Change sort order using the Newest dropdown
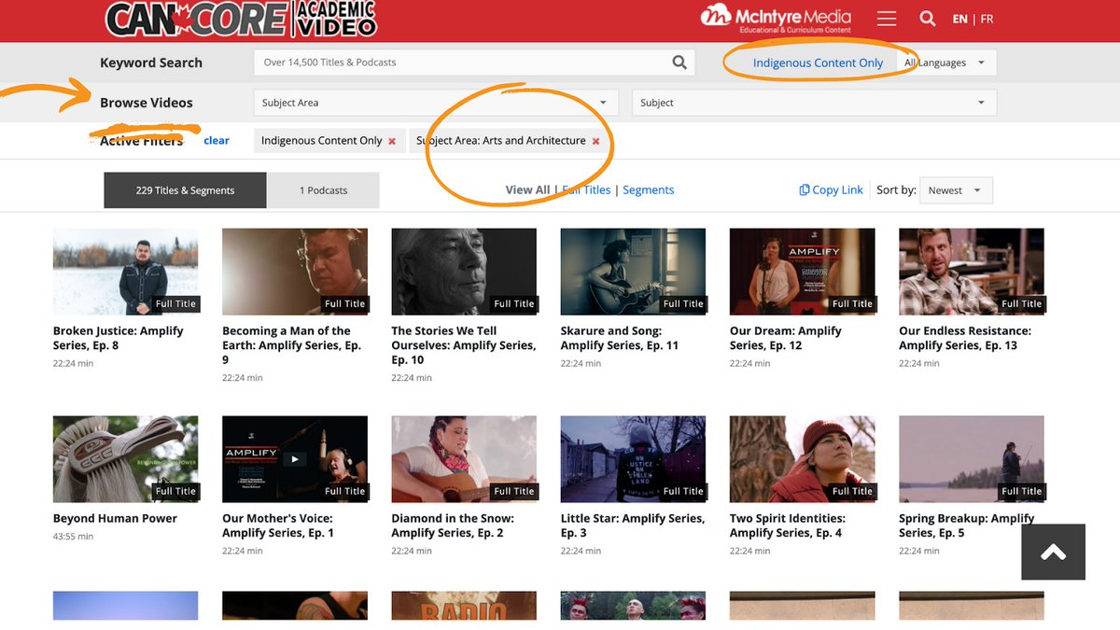 point(954,189)
